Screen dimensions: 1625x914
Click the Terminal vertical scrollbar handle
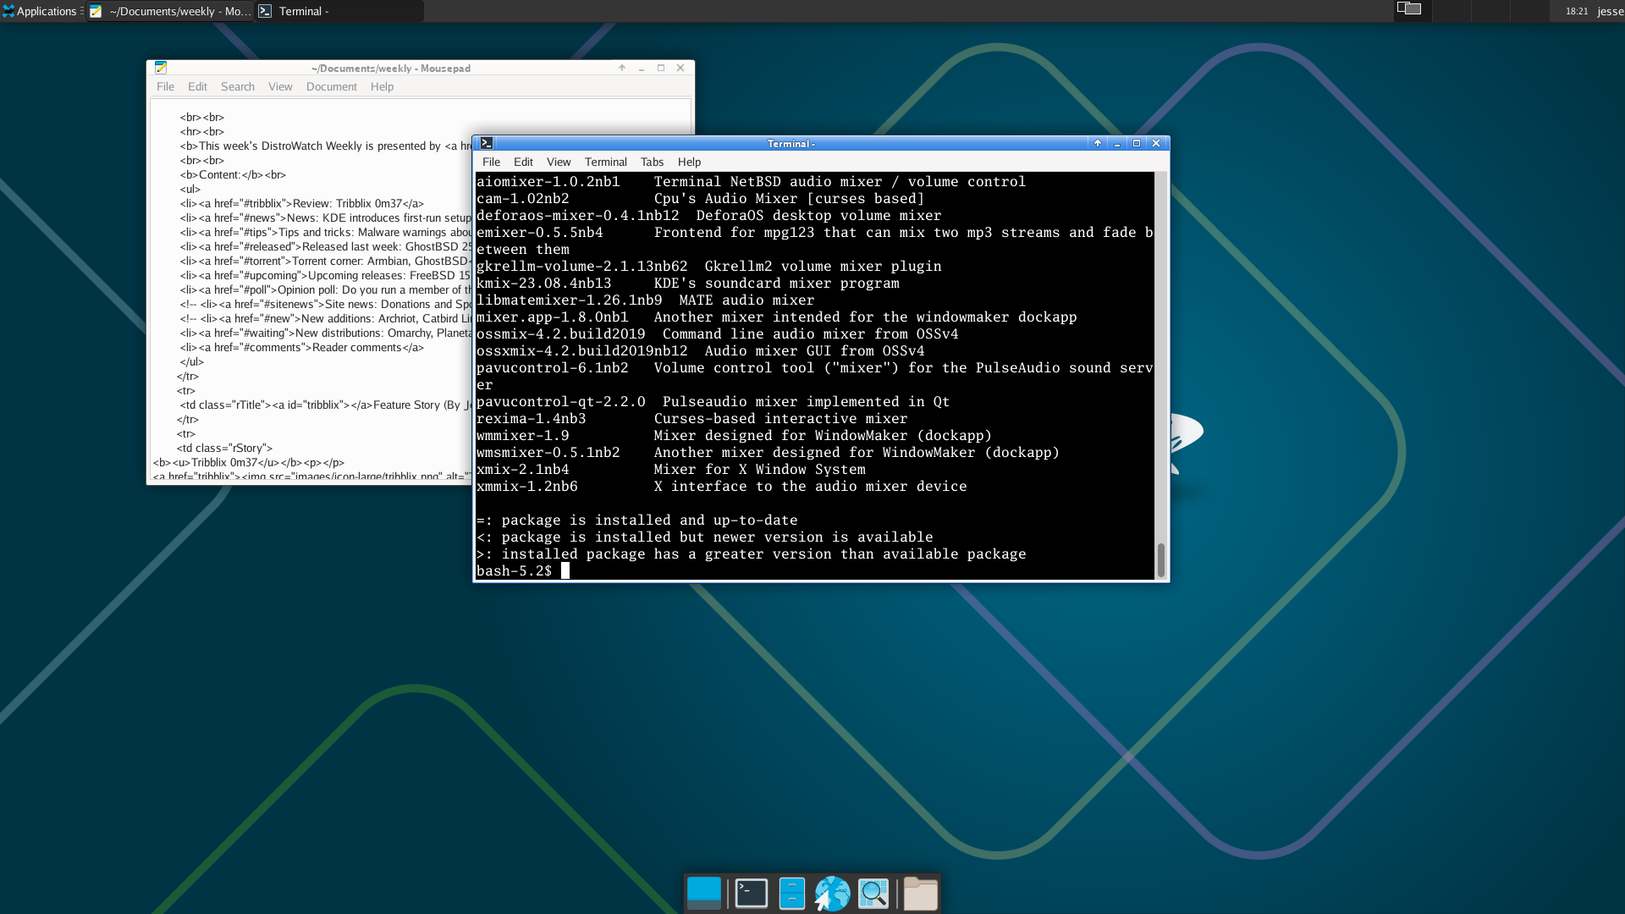(1161, 559)
